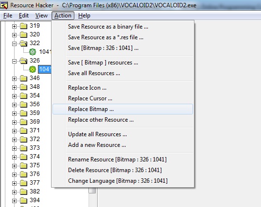Viewport: 261px width, 207px height.
Task: Select the 1041 item under folder 322
Action: coord(45,52)
